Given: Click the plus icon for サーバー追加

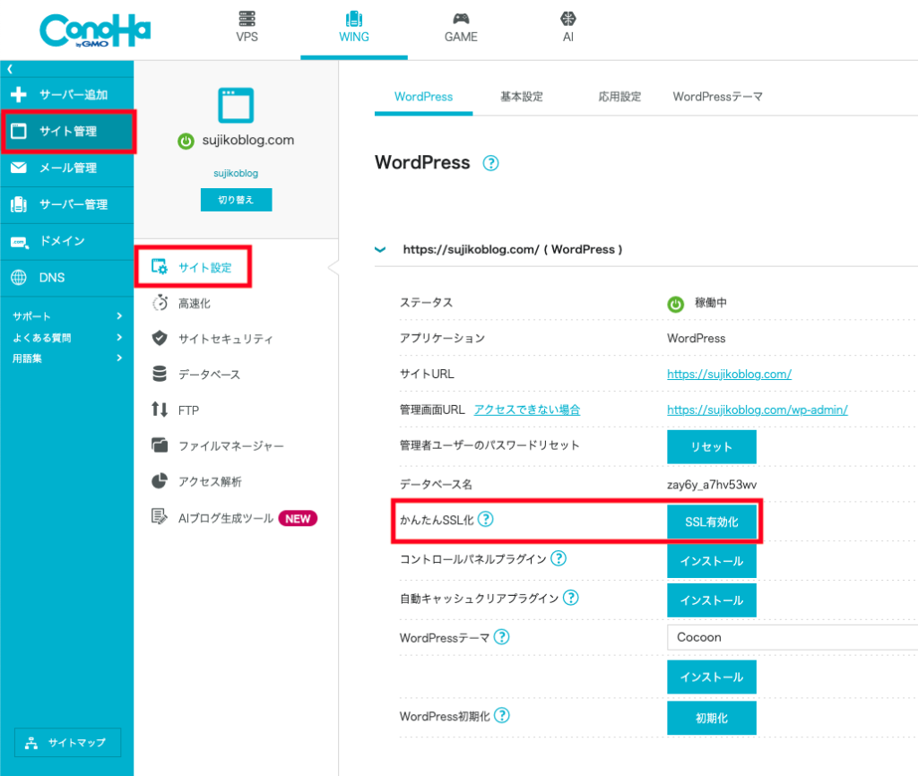Looking at the screenshot, I should click(19, 94).
